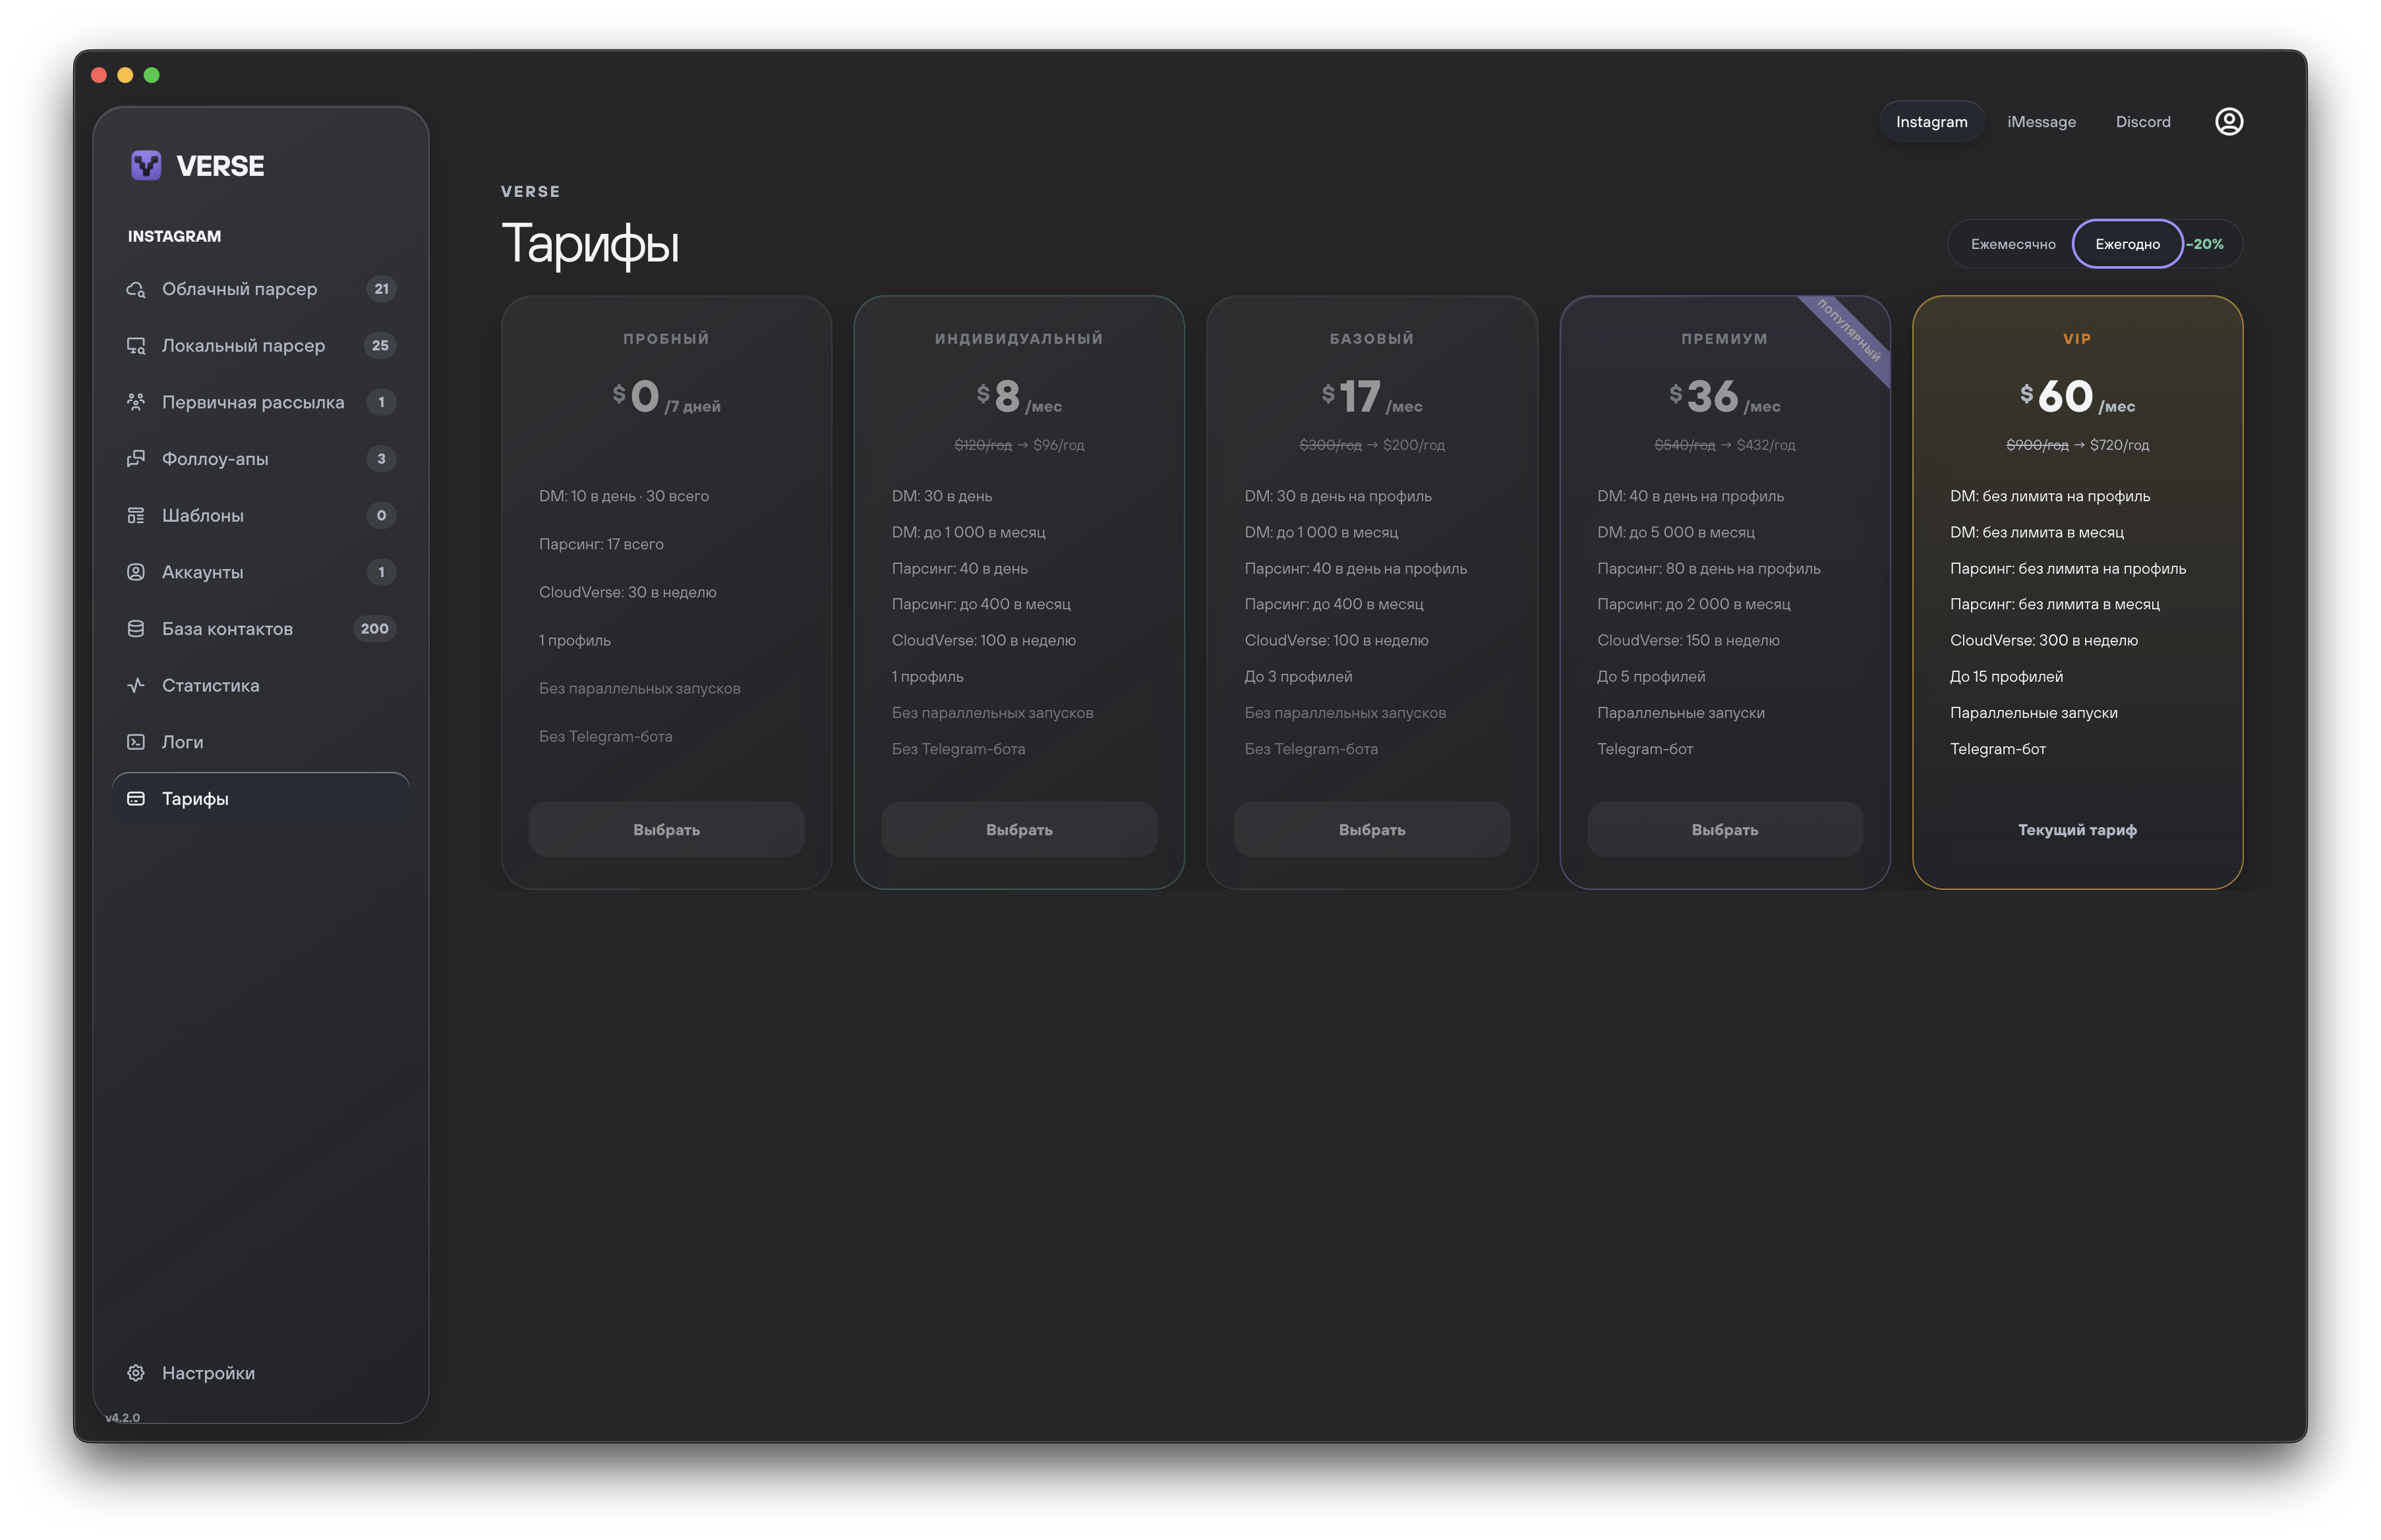
Task: Open Логи page
Action: click(x=261, y=742)
